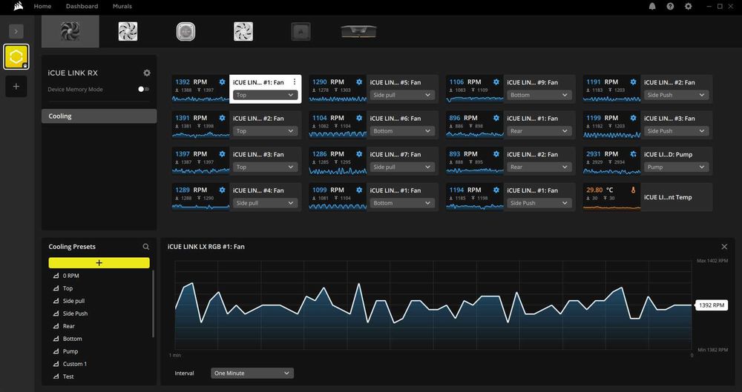Open Bottom dropdown for #6: Fan
The width and height of the screenshot is (742, 392).
(x=402, y=131)
